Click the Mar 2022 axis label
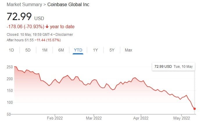 point(94,118)
